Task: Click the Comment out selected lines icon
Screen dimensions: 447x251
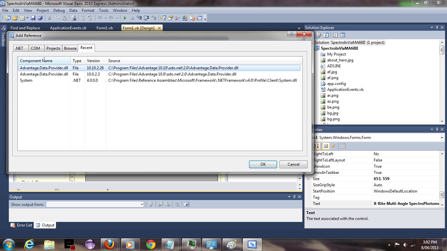Action: tap(83, 18)
